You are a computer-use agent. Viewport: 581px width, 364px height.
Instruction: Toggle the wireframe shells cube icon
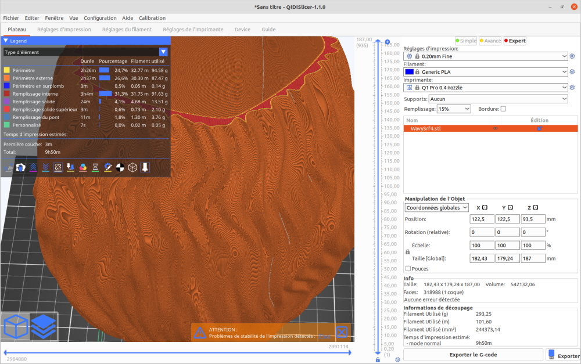tap(132, 167)
